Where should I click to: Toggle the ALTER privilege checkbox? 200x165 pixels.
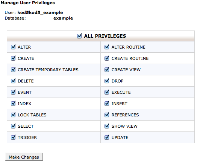click(x=13, y=47)
